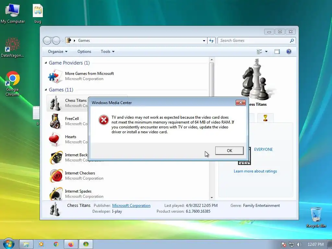Open the trophy statistics tab in preview pane
The width and height of the screenshot is (332, 249).
click(265, 118)
